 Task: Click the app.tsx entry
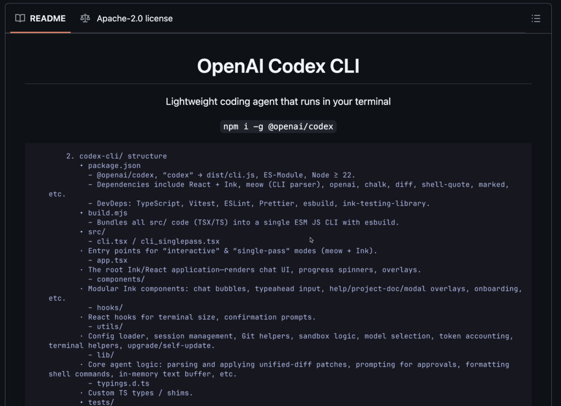(x=112, y=260)
